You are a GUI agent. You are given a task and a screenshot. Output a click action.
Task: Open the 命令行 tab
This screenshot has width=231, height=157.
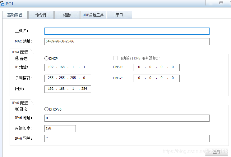click(41, 15)
